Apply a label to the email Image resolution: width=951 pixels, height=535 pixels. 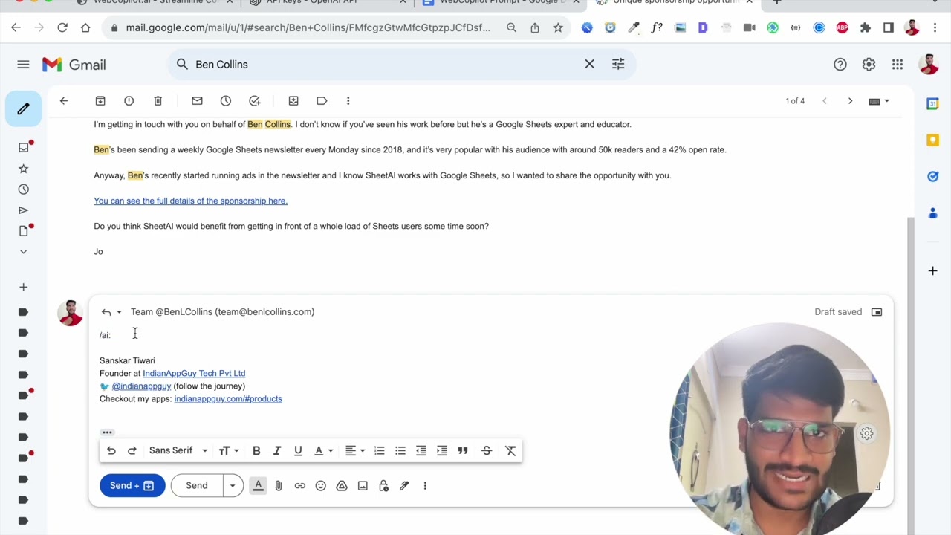click(322, 101)
